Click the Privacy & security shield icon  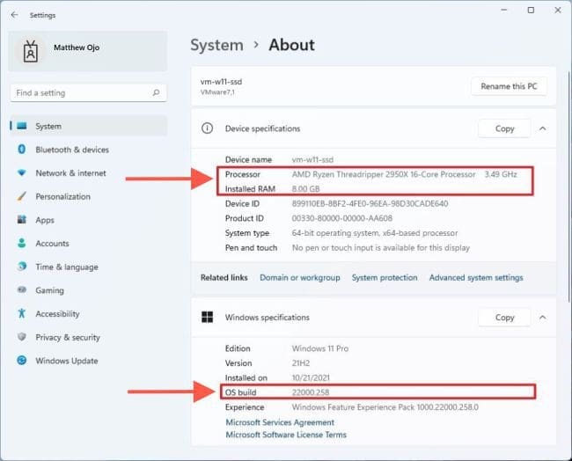pos(22,337)
